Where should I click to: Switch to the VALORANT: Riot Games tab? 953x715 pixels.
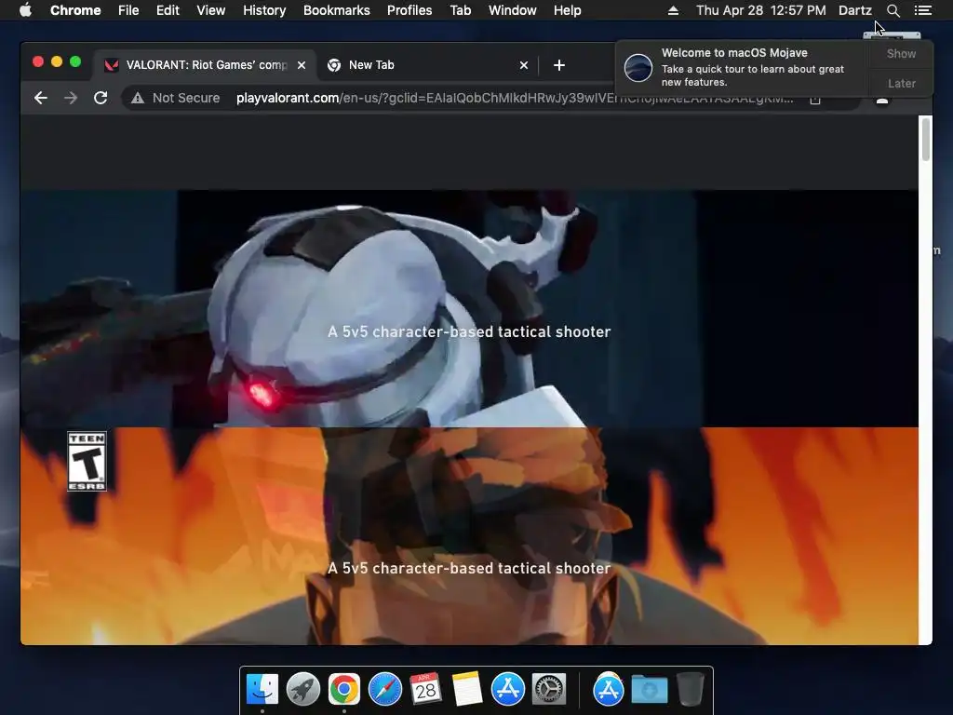(x=204, y=65)
